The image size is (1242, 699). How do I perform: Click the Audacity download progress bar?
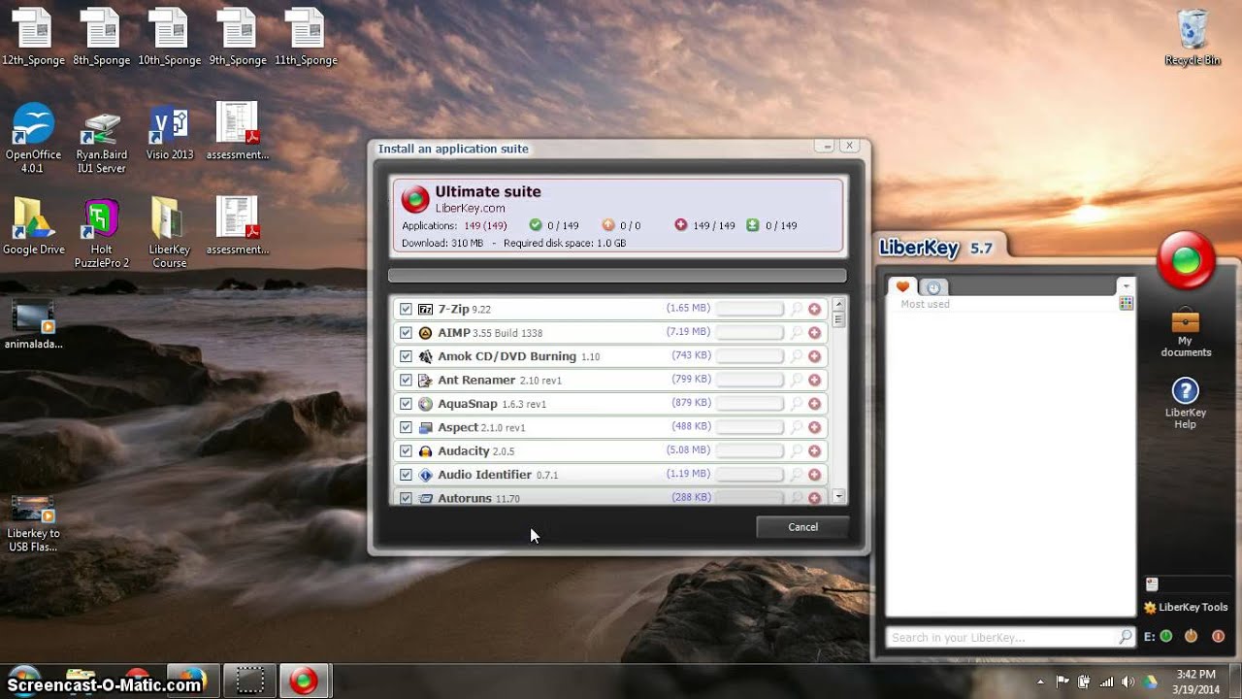(x=749, y=451)
